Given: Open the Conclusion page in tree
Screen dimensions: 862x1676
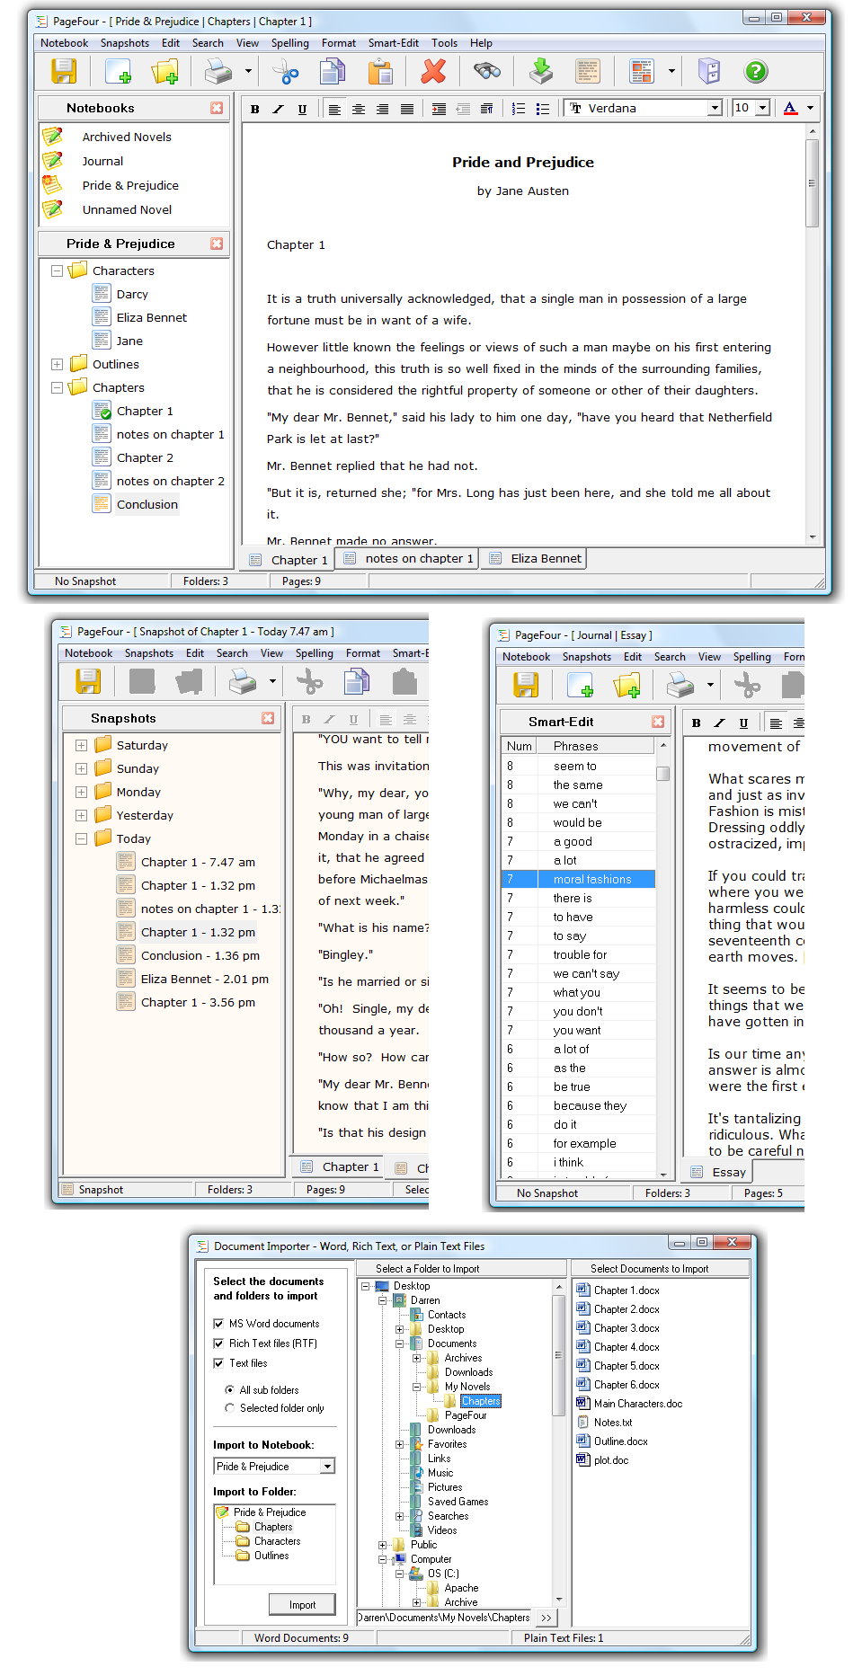Looking at the screenshot, I should [147, 504].
